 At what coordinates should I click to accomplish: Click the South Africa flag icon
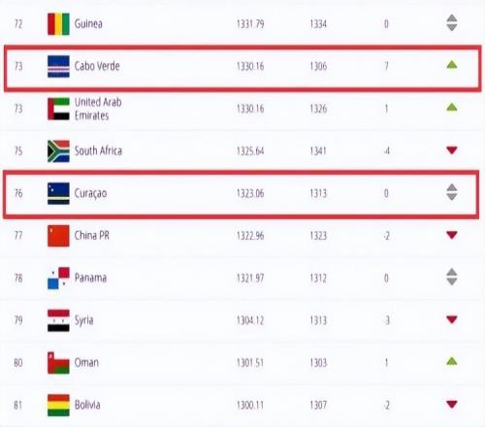click(x=58, y=151)
